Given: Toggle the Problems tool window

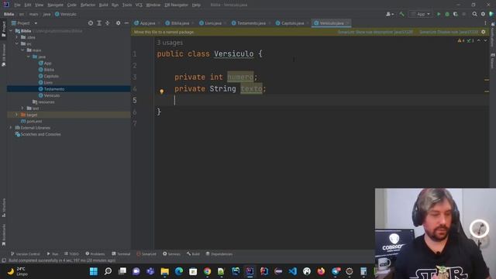Looking at the screenshot, I should coord(95,254).
